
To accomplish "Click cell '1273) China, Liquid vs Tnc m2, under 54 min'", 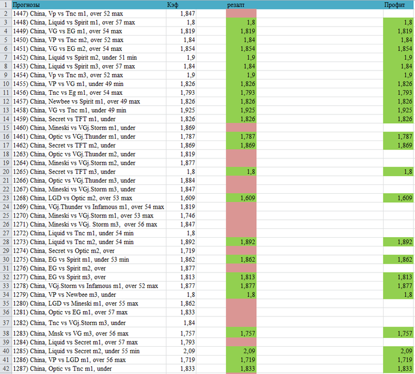I will 89,242.
